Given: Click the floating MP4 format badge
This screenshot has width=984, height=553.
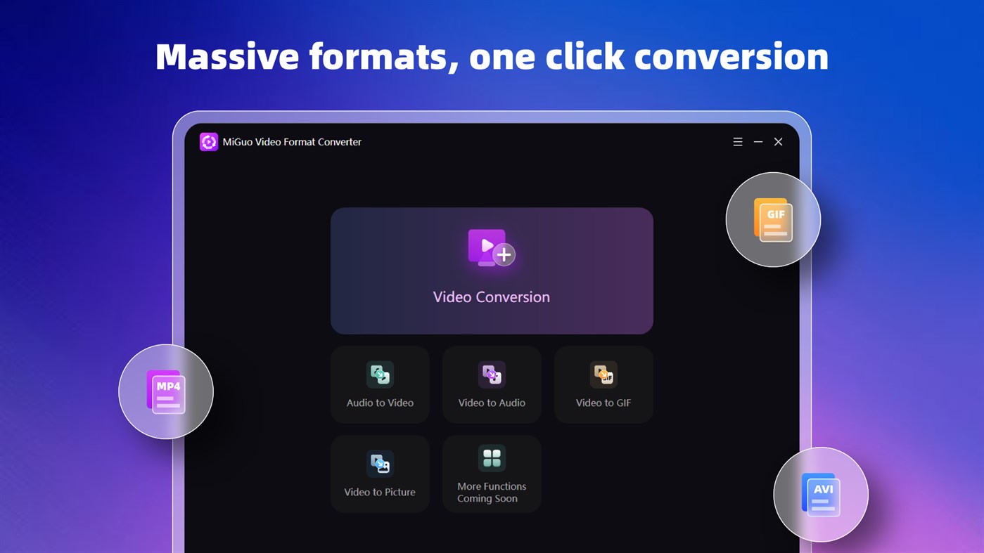Looking at the screenshot, I should (x=166, y=391).
